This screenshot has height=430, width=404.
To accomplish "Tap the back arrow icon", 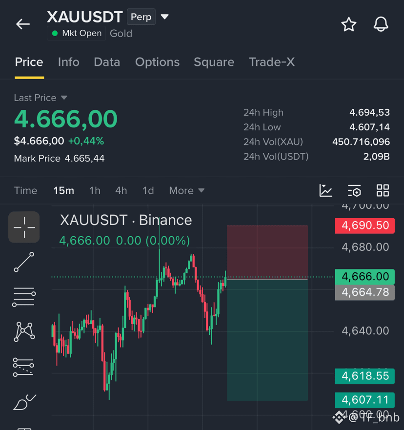I will (x=23, y=24).
